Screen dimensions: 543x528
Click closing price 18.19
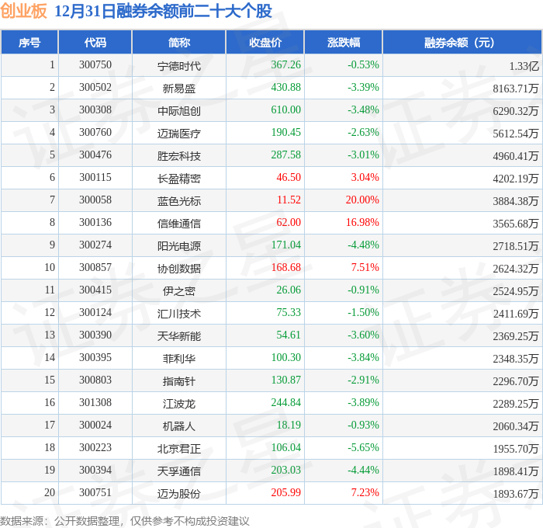(289, 426)
